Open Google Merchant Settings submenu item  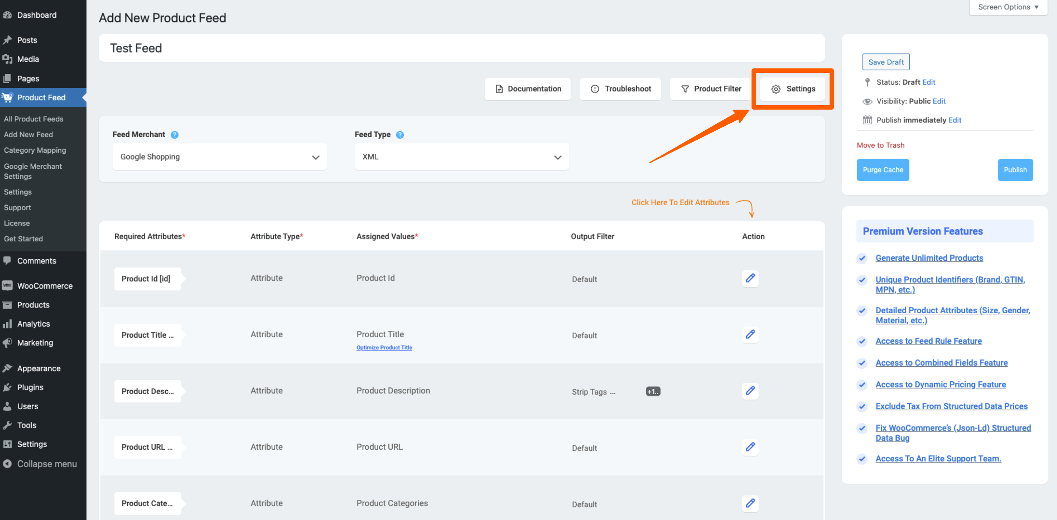point(33,171)
